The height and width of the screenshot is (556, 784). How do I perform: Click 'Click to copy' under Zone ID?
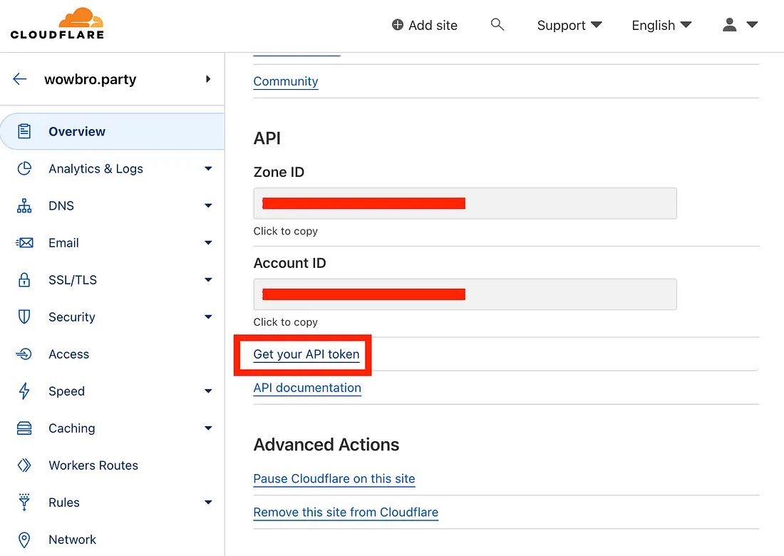click(x=286, y=231)
